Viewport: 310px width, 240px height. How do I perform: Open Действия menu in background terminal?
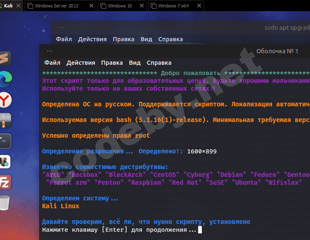pyautogui.click(x=92, y=39)
